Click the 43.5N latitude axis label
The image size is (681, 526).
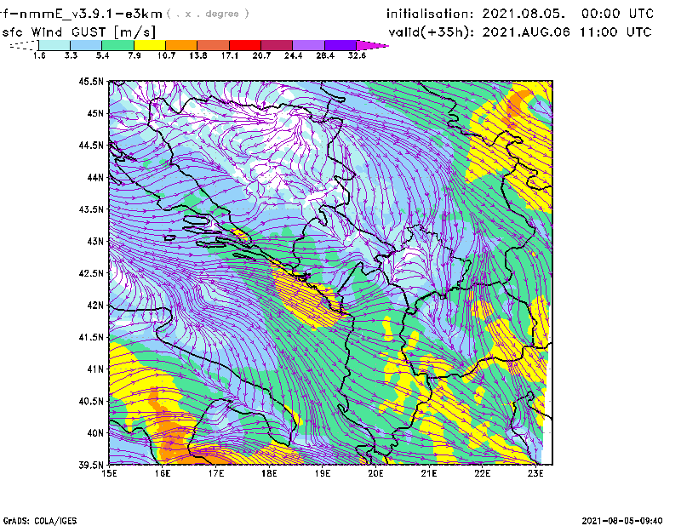[x=91, y=209]
